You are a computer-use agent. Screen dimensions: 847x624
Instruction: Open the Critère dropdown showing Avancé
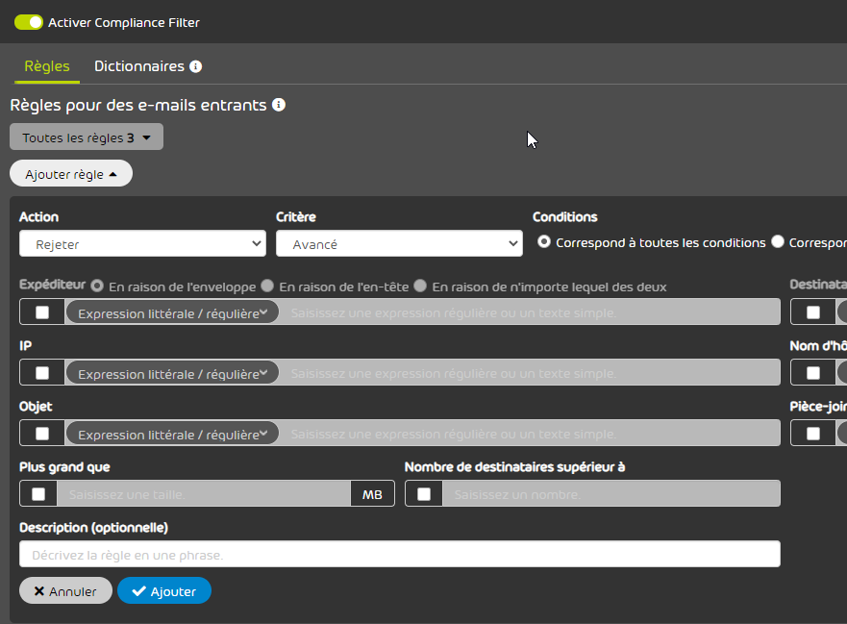click(399, 243)
